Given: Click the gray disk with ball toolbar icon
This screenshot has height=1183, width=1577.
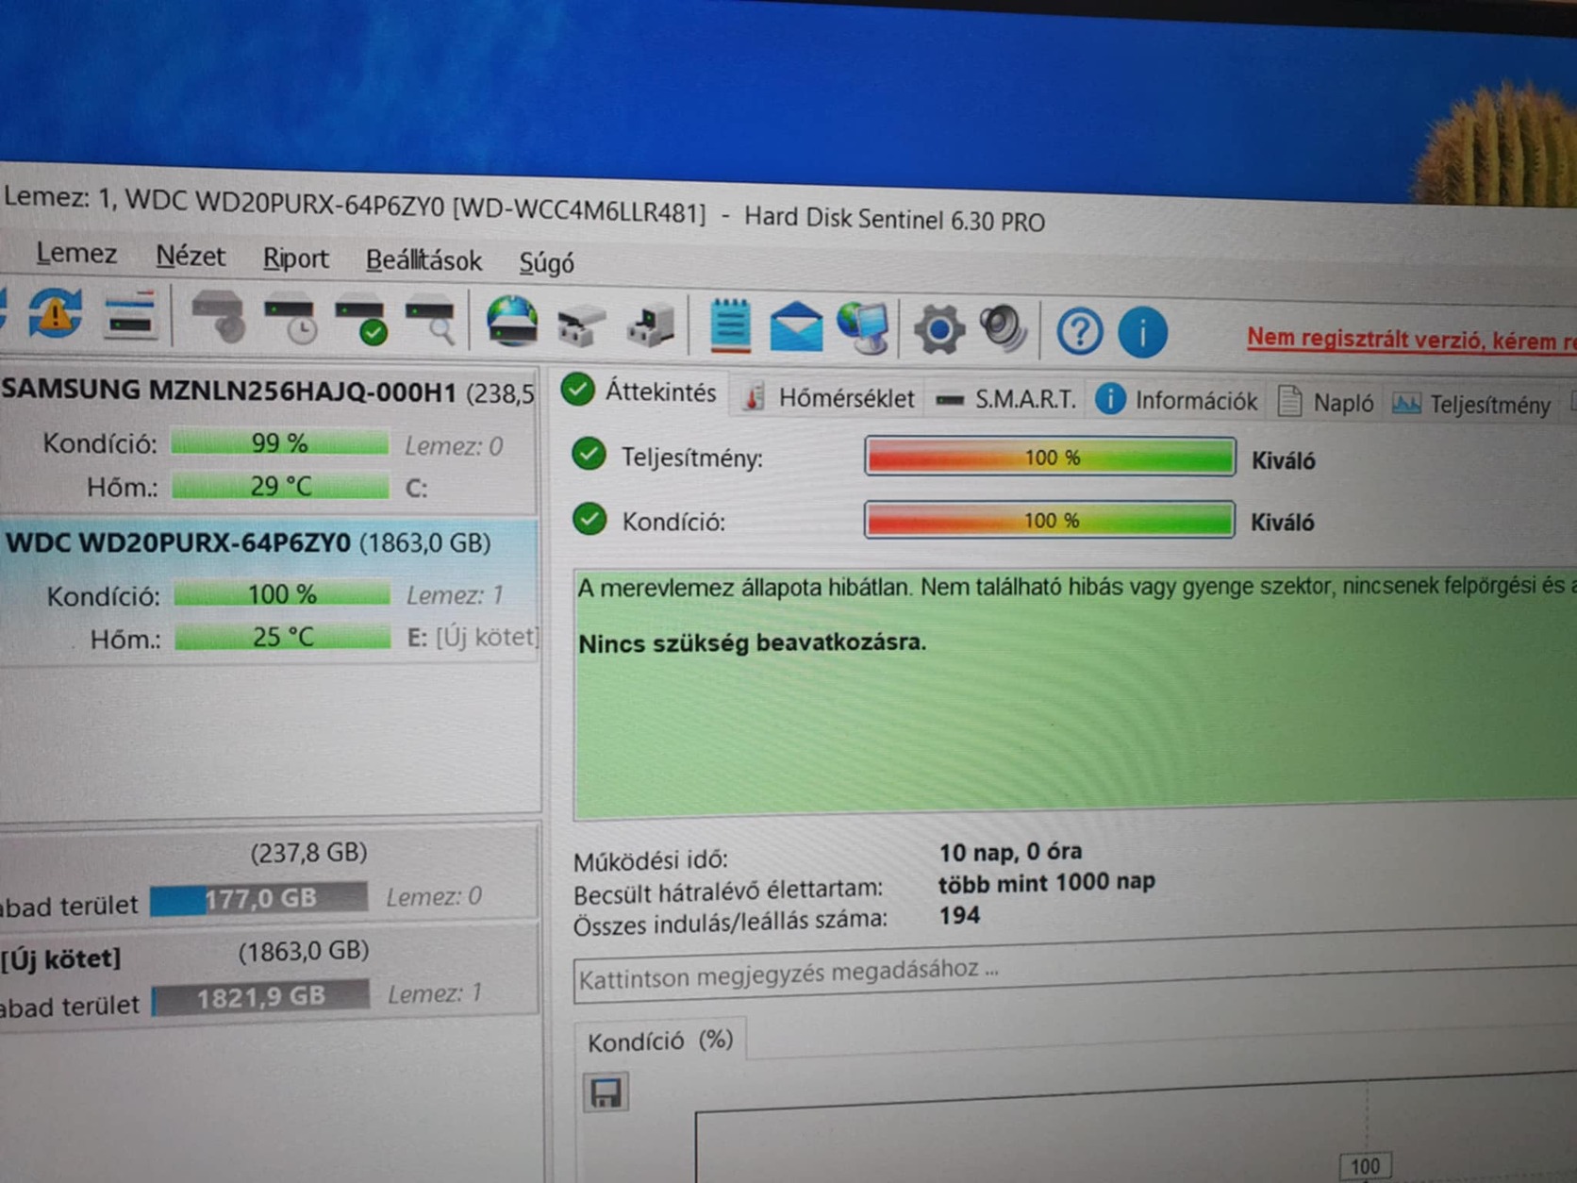Looking at the screenshot, I should point(218,316).
